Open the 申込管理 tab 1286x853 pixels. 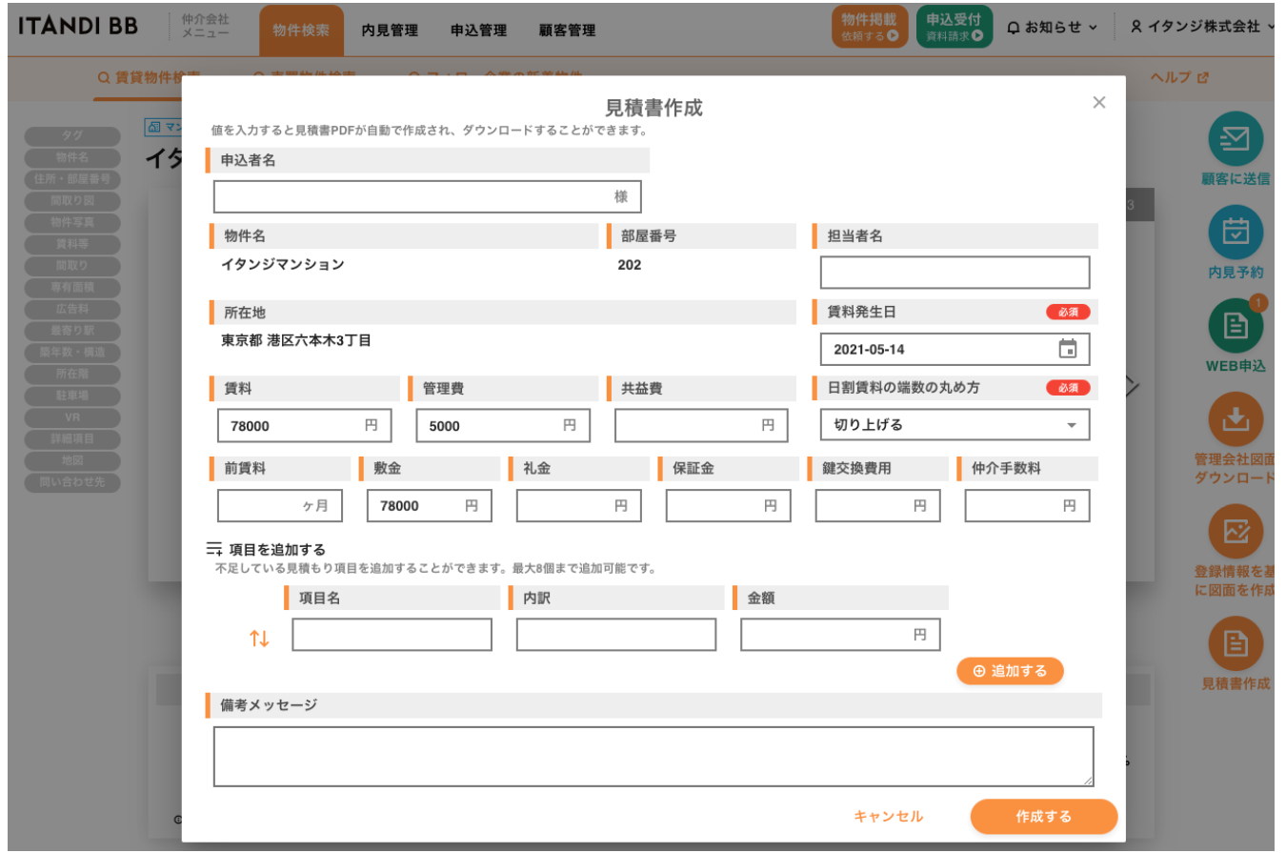tap(478, 30)
